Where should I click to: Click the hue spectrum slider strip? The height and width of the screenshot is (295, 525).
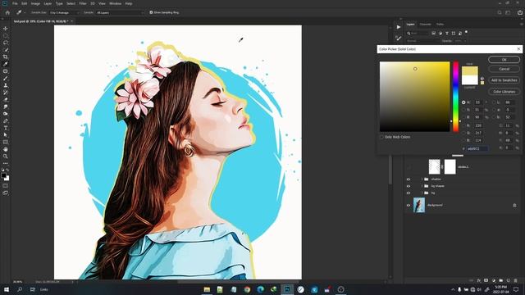point(456,97)
